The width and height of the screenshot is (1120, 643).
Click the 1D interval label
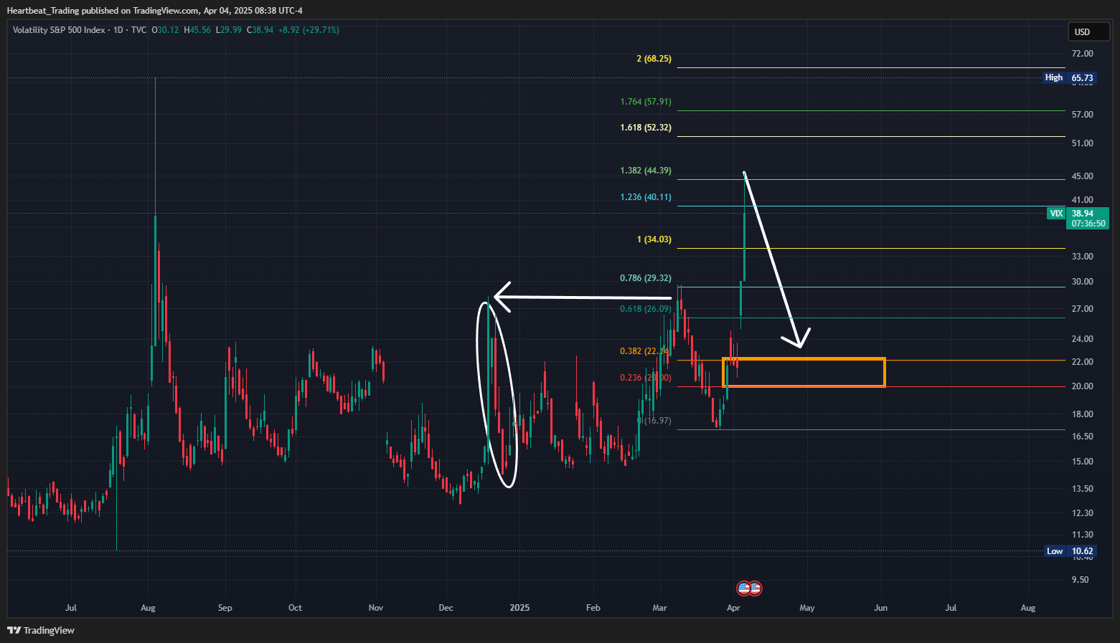(118, 30)
